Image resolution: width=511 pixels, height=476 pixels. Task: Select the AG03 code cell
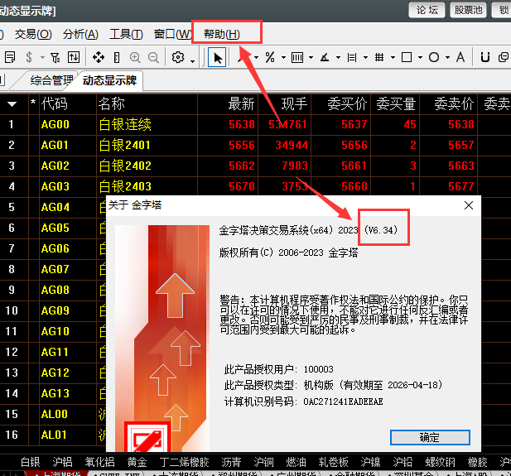pyautogui.click(x=55, y=186)
